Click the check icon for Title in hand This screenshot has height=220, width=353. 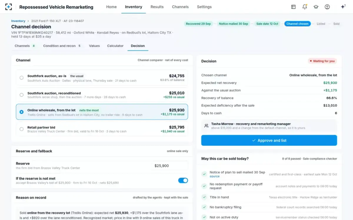click(204, 197)
